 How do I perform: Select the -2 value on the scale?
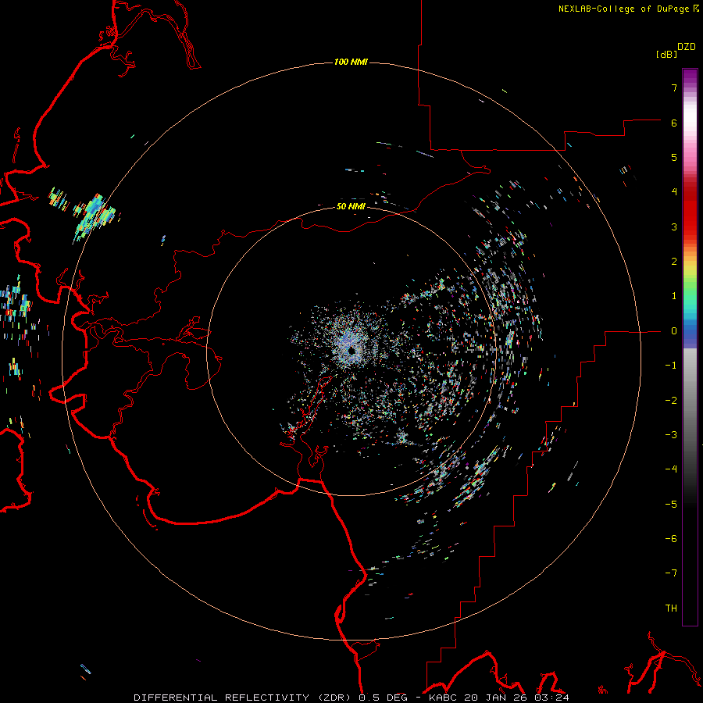point(671,401)
